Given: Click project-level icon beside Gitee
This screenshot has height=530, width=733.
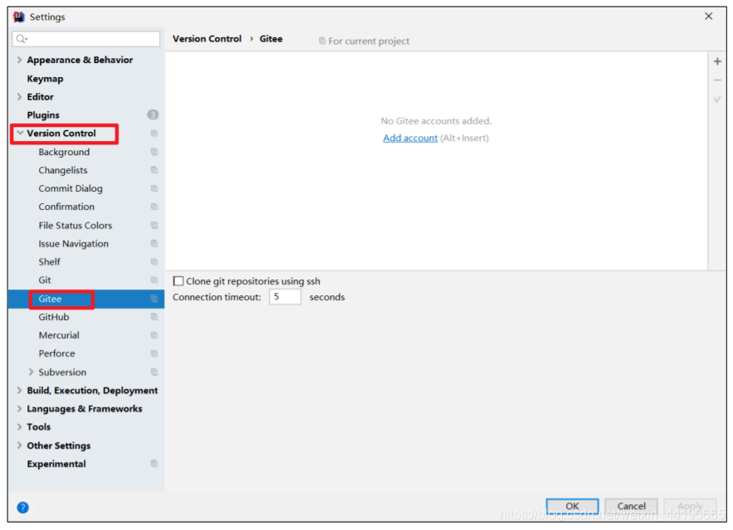Looking at the screenshot, I should click(x=154, y=299).
